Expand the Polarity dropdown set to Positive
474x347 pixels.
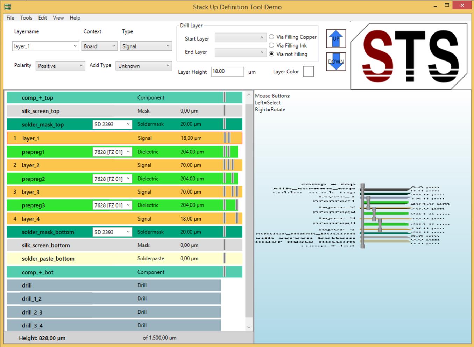pyautogui.click(x=60, y=66)
